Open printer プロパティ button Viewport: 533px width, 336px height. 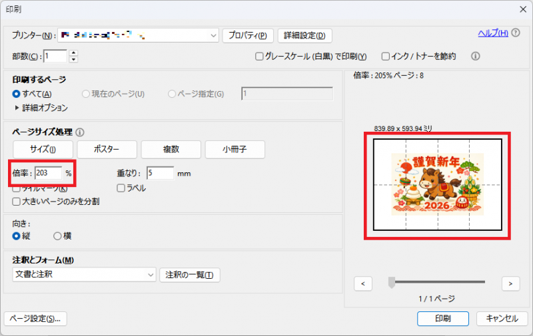coord(247,35)
